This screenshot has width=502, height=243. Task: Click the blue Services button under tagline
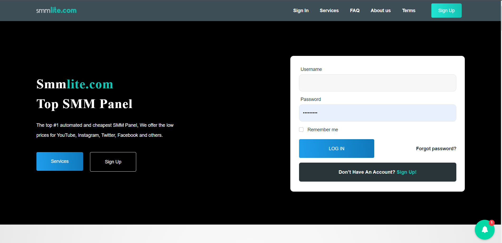coord(60,161)
